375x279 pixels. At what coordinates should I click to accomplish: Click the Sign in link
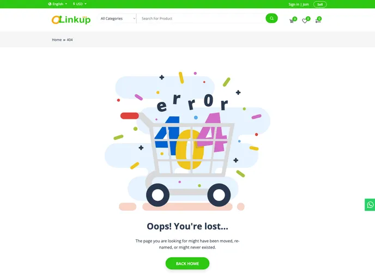[x=294, y=4]
